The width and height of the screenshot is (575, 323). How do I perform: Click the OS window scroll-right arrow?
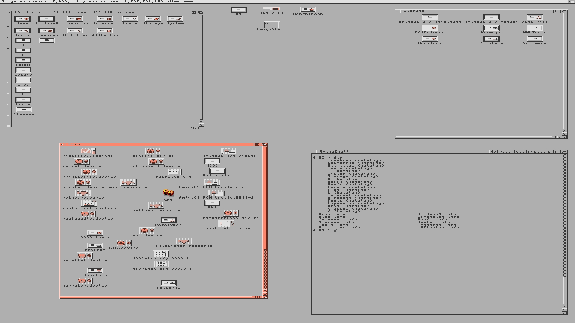[196, 128]
